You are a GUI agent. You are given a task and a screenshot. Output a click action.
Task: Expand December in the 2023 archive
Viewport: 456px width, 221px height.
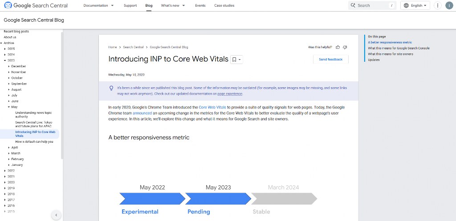point(9,66)
